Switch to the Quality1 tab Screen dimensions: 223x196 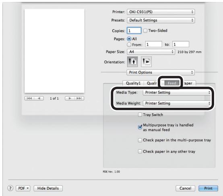coord(133,83)
